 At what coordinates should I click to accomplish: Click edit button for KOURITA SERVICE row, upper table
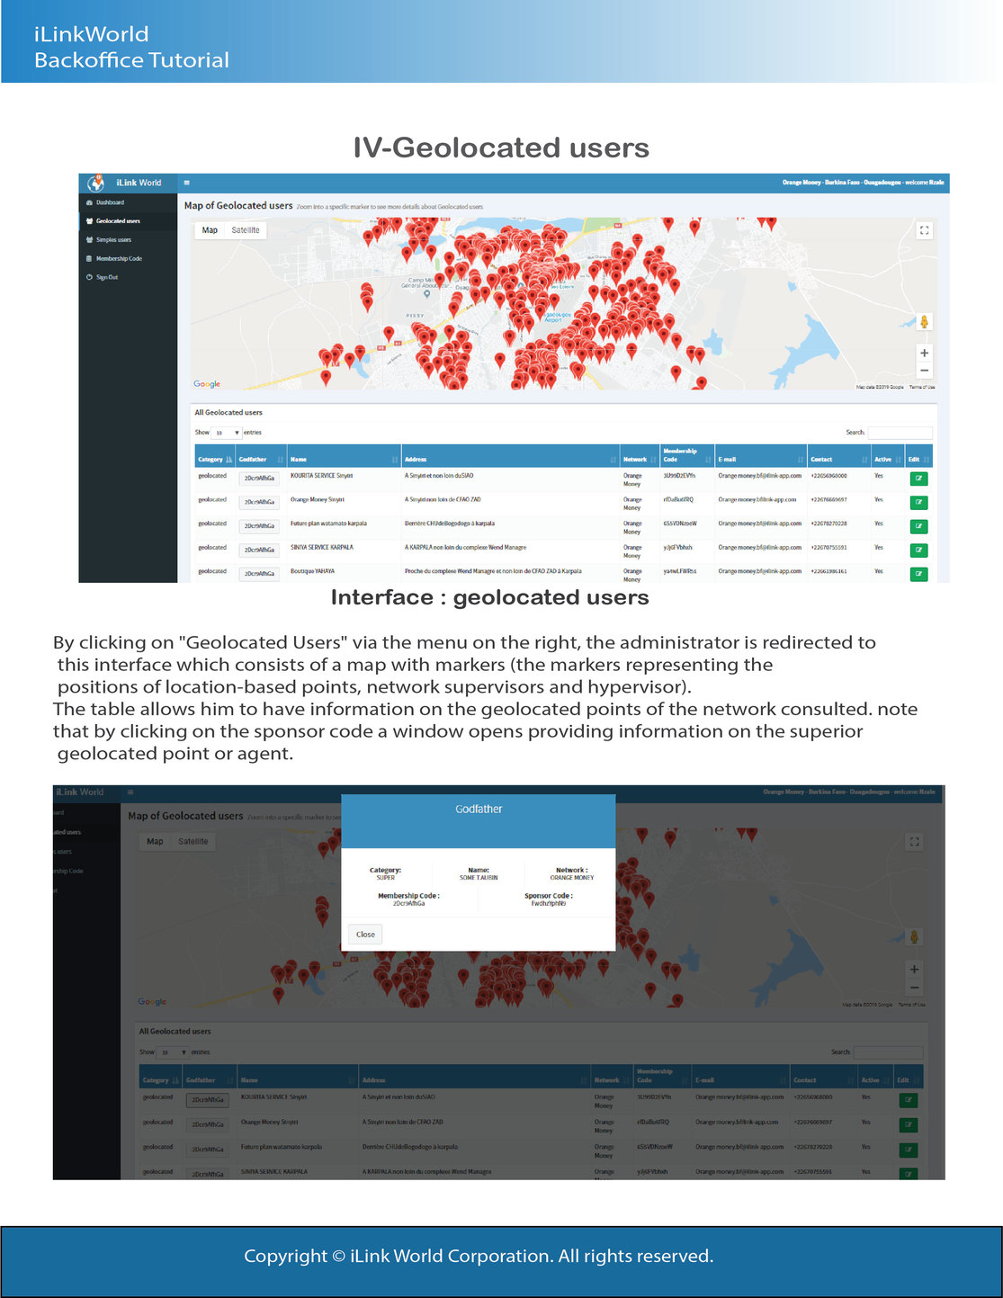[918, 479]
